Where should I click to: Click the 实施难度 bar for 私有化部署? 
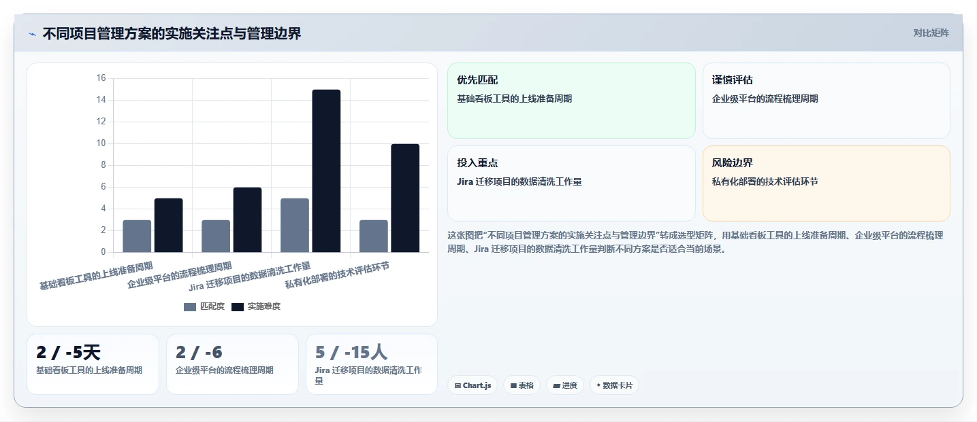tap(405, 198)
